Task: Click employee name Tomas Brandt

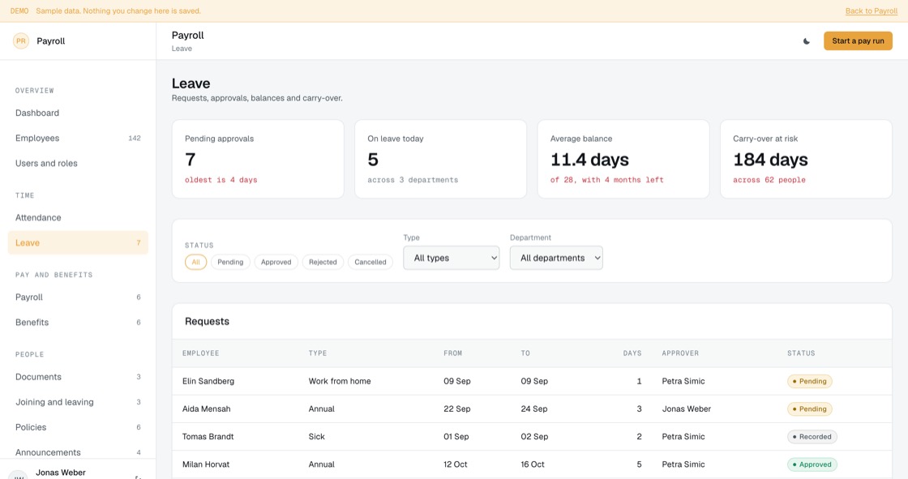Action: coord(208,437)
